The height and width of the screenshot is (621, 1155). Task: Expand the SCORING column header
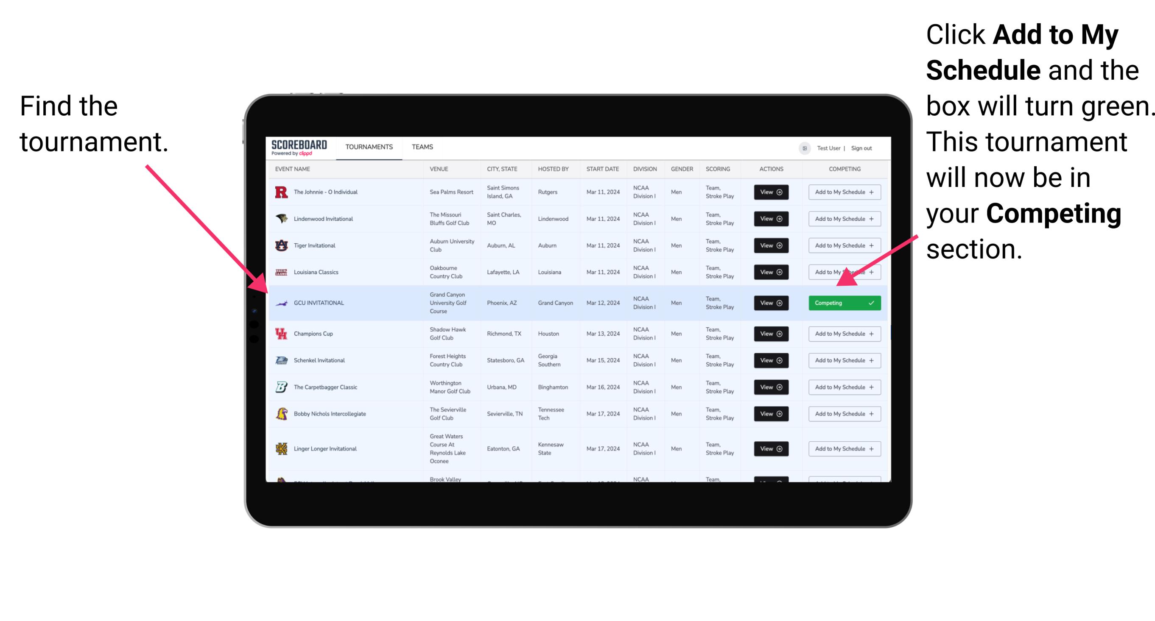tap(718, 170)
